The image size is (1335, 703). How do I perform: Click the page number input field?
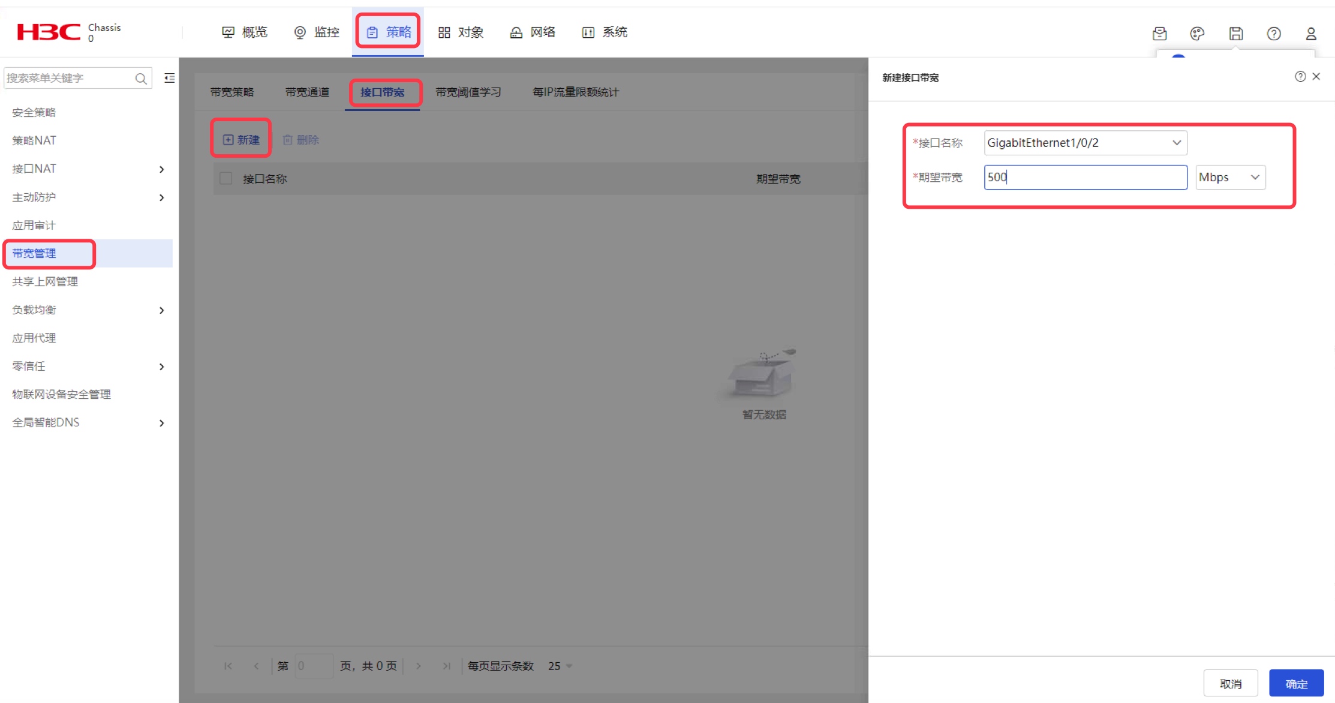pos(314,666)
